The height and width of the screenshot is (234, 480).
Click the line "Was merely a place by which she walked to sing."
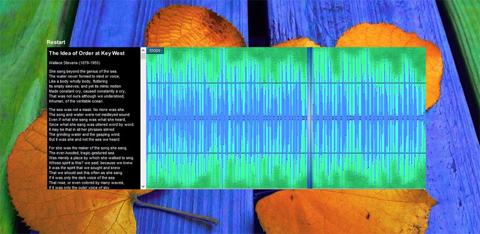pyautogui.click(x=91, y=158)
